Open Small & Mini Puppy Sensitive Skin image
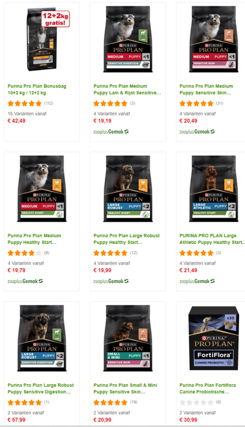Screen dimensions: 245x427 point(128,338)
